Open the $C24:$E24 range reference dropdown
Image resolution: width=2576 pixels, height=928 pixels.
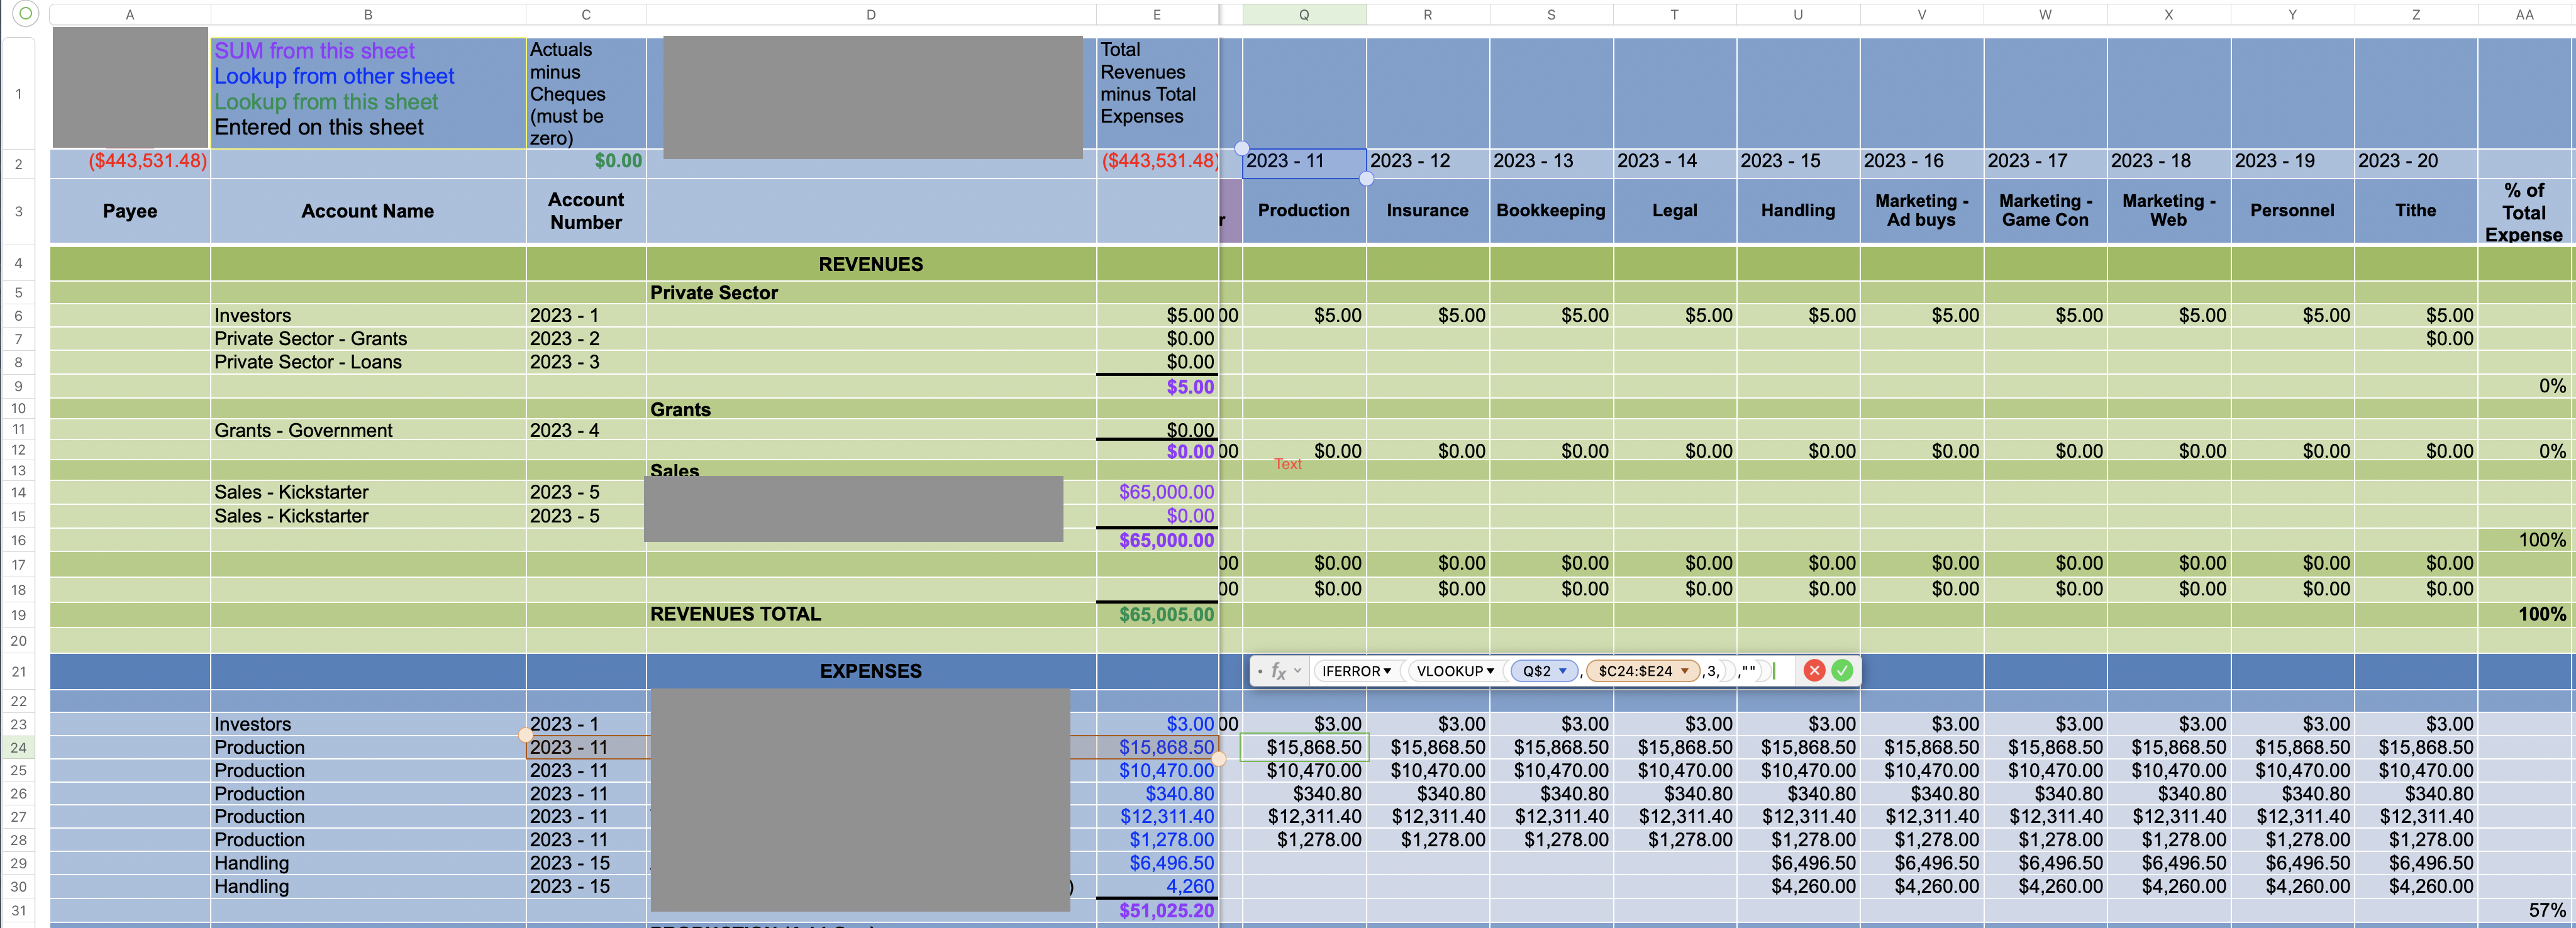coord(1684,671)
